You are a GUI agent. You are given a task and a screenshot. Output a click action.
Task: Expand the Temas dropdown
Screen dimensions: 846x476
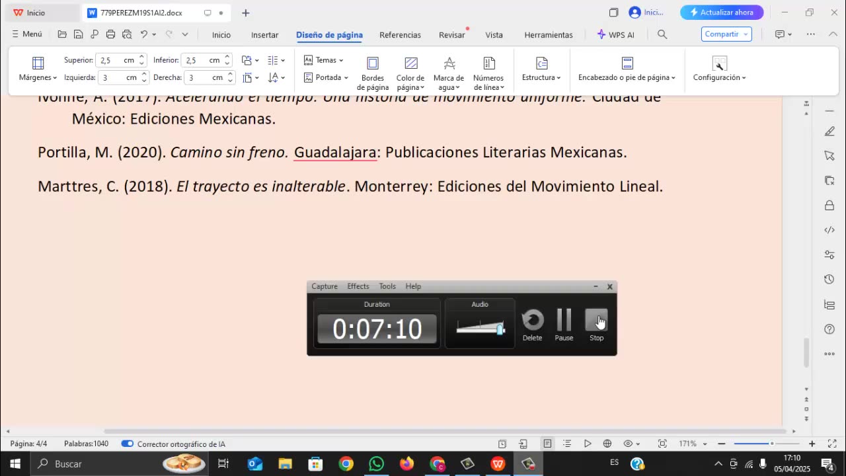tap(324, 60)
